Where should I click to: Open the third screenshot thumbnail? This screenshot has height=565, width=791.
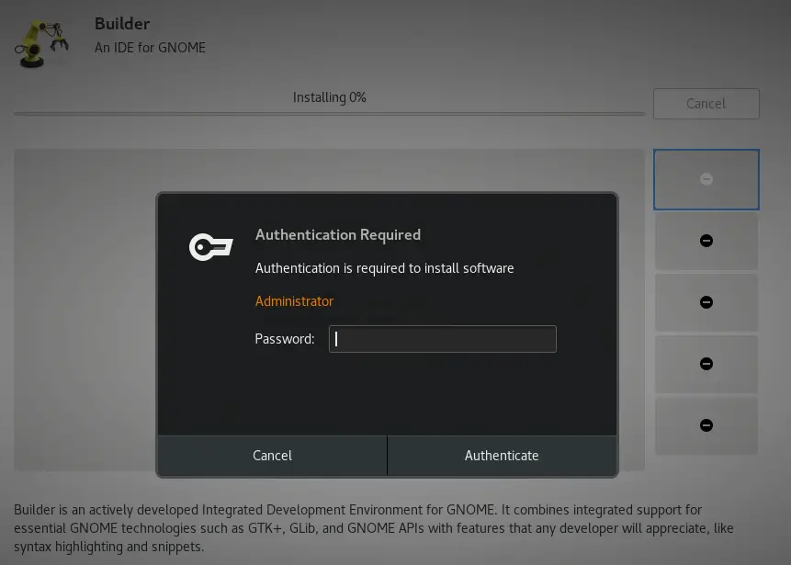[706, 302]
